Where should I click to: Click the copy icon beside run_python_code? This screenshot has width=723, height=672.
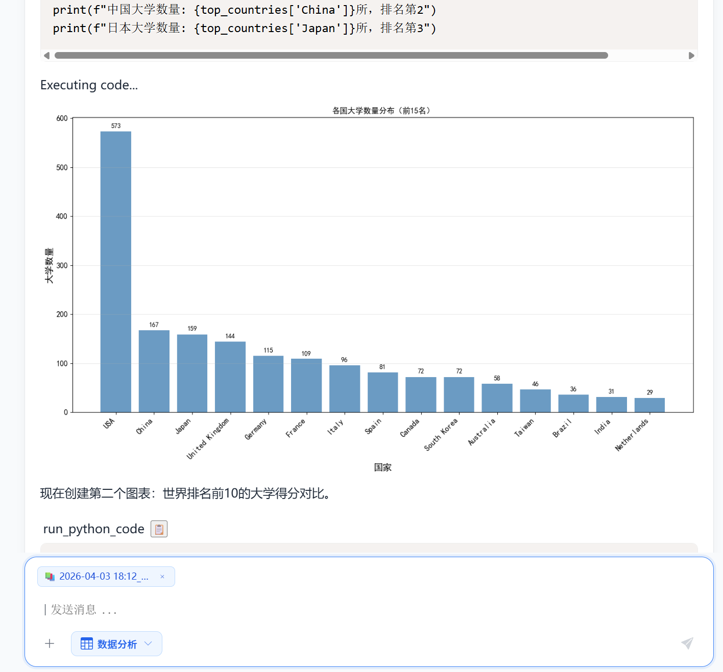click(x=159, y=529)
